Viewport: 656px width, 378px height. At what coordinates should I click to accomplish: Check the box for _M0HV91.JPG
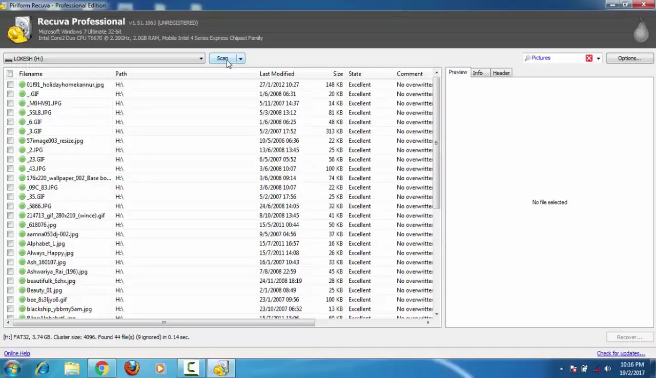coord(10,103)
